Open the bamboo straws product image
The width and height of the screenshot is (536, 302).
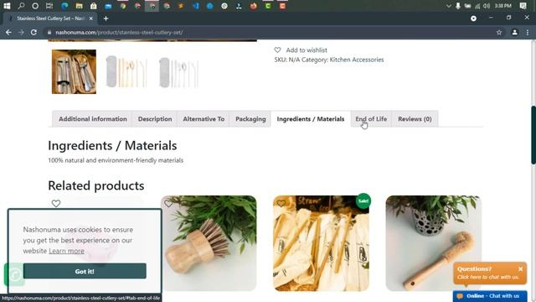point(321,243)
